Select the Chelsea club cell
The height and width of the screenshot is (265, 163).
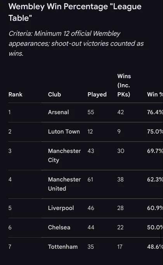pyautogui.click(x=59, y=227)
